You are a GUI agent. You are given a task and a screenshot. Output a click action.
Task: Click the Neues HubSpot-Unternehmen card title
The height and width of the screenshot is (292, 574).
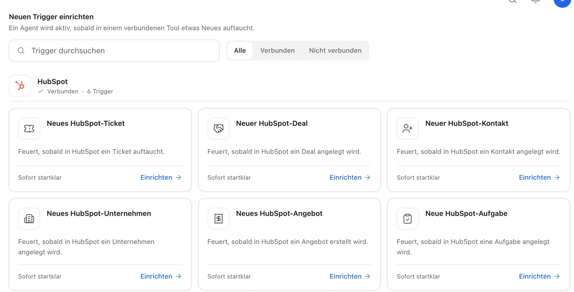(99, 214)
